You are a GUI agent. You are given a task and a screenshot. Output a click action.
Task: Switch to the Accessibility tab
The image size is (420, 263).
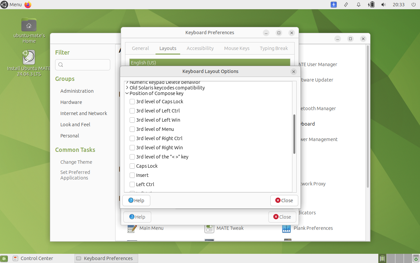(x=200, y=48)
